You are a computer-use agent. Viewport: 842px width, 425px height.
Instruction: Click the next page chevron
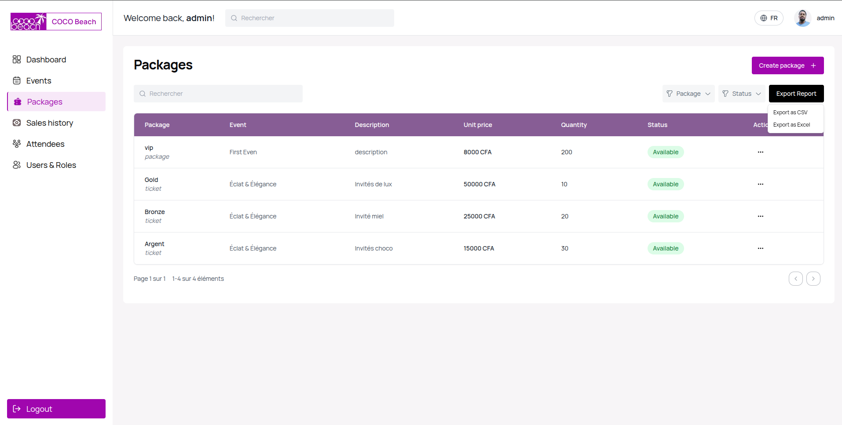[x=813, y=279]
